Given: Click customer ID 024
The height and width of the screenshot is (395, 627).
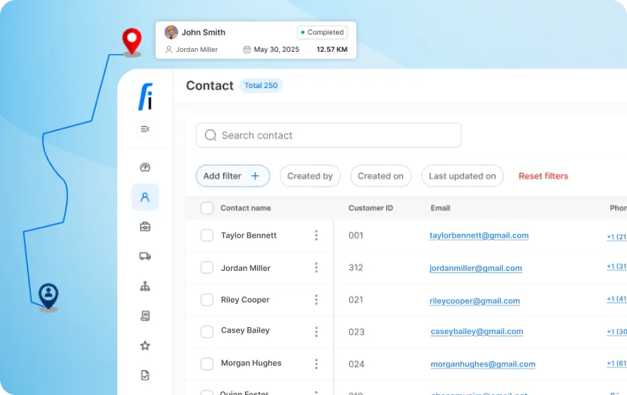Looking at the screenshot, I should [x=356, y=364].
